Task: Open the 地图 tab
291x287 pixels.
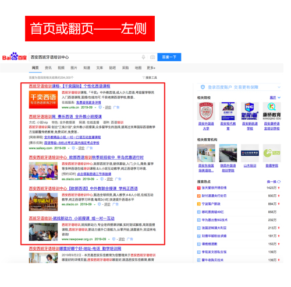Action: coord(138,68)
